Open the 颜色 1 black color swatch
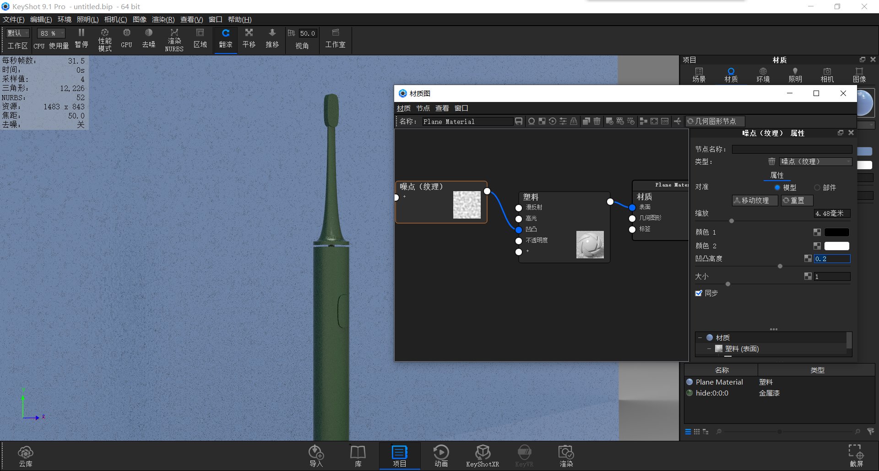 pos(837,232)
